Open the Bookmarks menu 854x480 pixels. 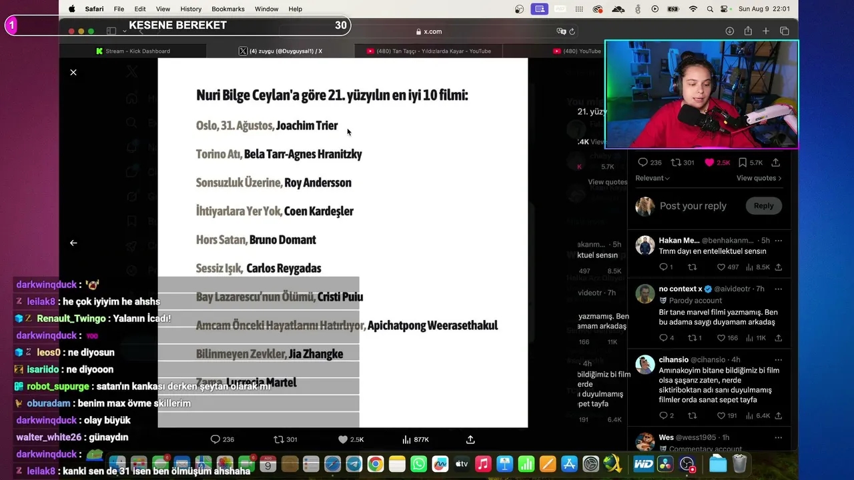pos(228,9)
